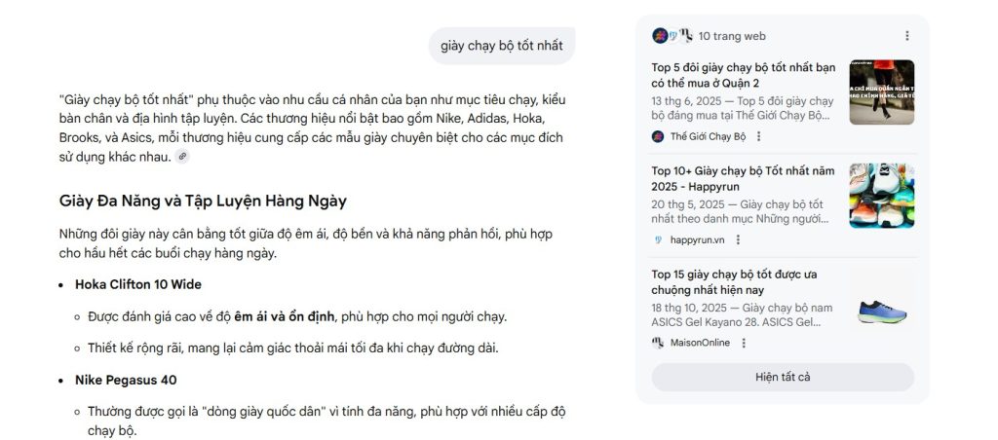This screenshot has width=998, height=440.
Task: Click the "giày chạy bộ tốt nhất" query bubble
Action: tap(501, 46)
